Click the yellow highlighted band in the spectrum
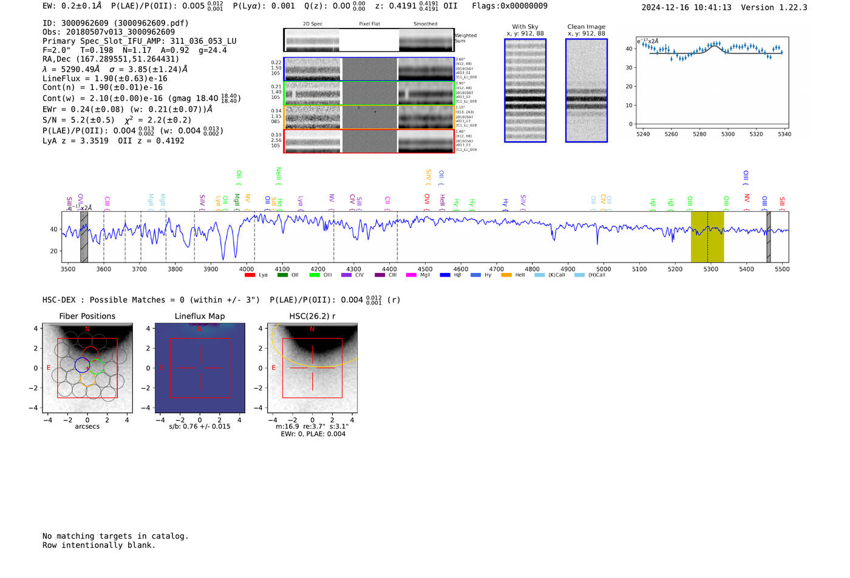The image size is (850, 578). pyautogui.click(x=707, y=237)
